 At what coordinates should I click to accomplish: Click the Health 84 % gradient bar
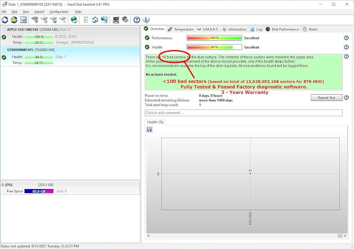click(x=214, y=47)
